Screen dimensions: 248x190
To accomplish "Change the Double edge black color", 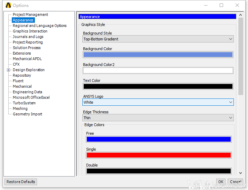I will tap(159, 171).
